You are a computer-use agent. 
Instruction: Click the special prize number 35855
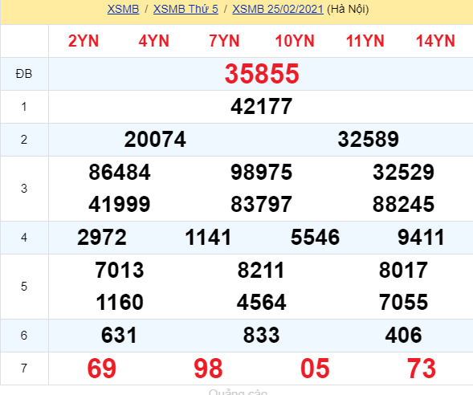click(262, 74)
